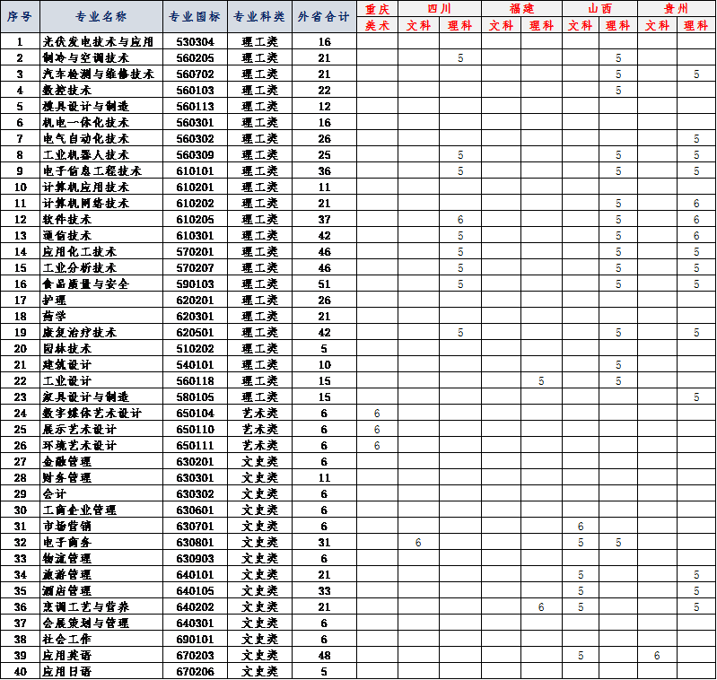Click the 通信技术 cell
Screen dimensions: 717x680
[101, 236]
